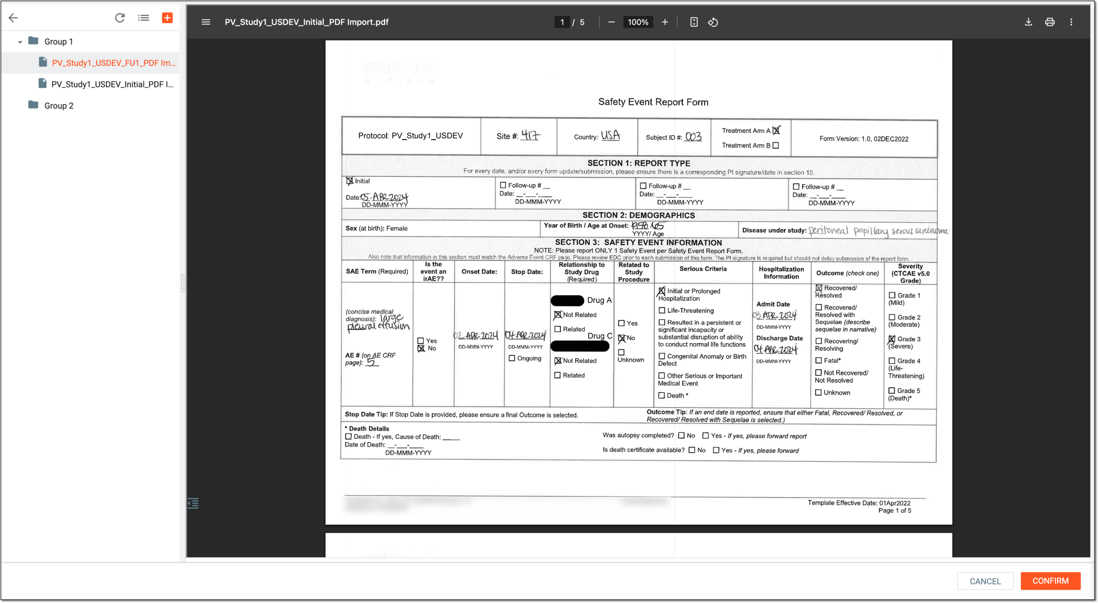This screenshot has width=1098, height=603.
Task: Click Protocol PV_Study1_USDEV text
Action: click(x=410, y=136)
